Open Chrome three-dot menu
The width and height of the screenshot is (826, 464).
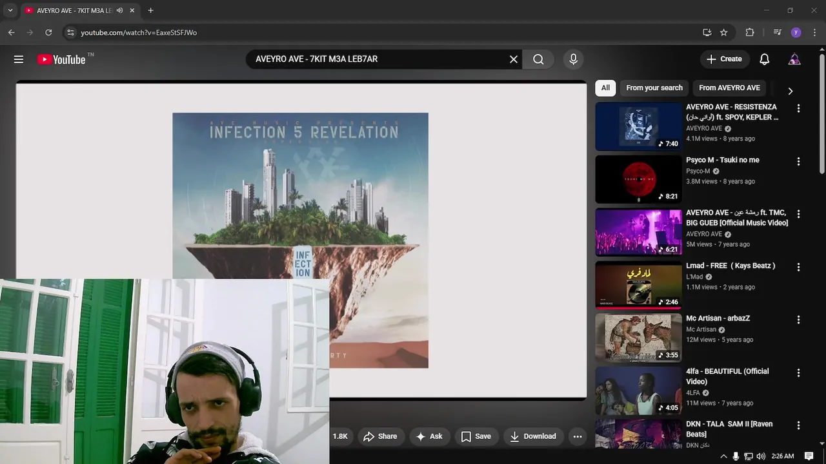coord(814,32)
